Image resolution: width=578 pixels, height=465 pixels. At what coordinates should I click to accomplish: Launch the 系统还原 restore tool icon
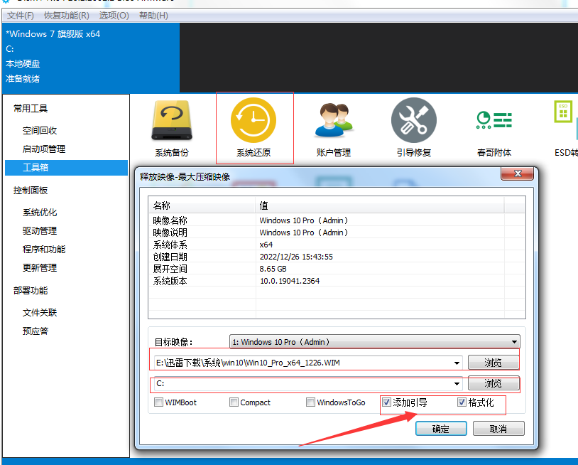253,120
